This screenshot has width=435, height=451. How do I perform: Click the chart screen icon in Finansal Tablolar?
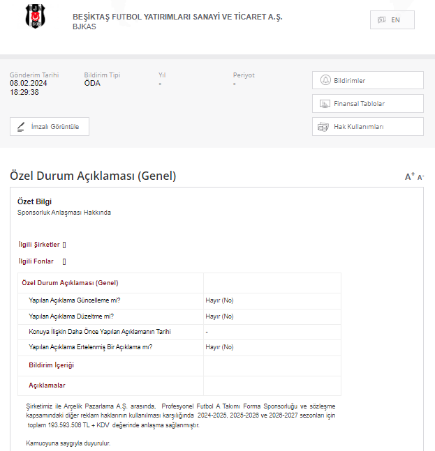tap(325, 104)
